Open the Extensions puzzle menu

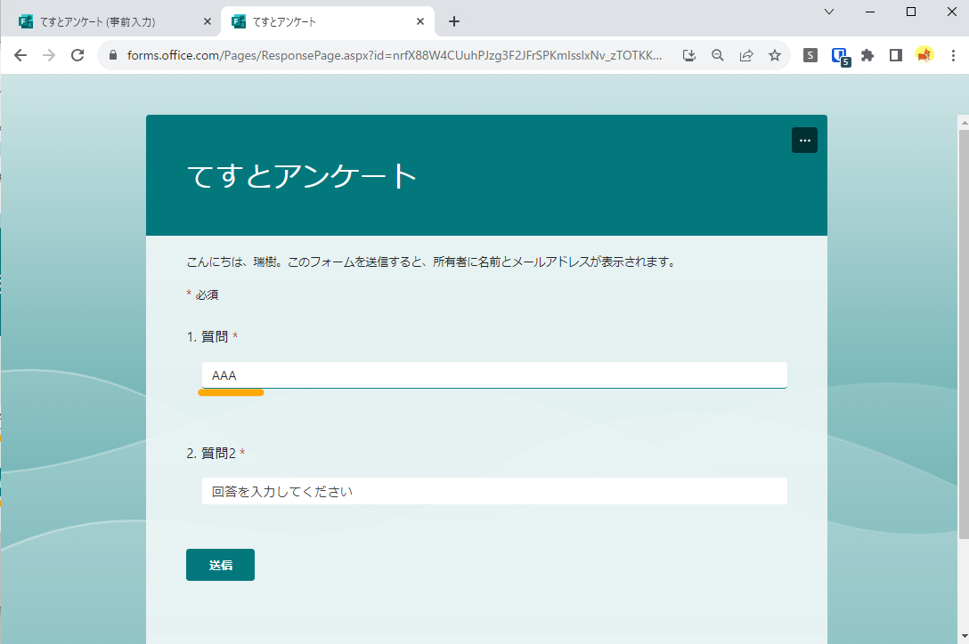pos(867,55)
